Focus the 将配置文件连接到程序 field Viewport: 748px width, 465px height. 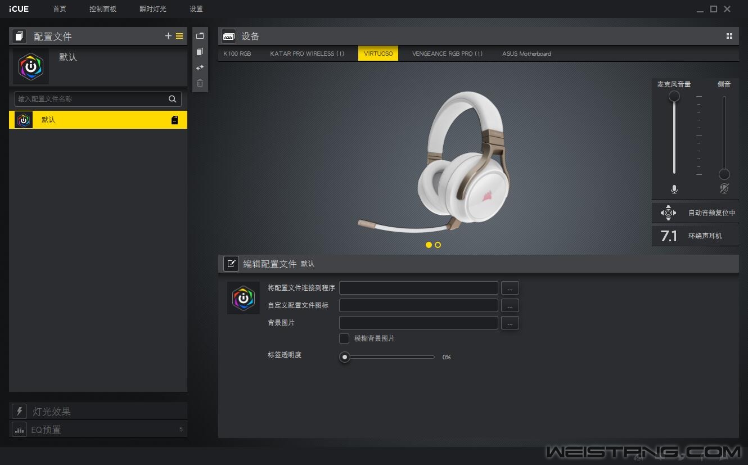(x=418, y=288)
